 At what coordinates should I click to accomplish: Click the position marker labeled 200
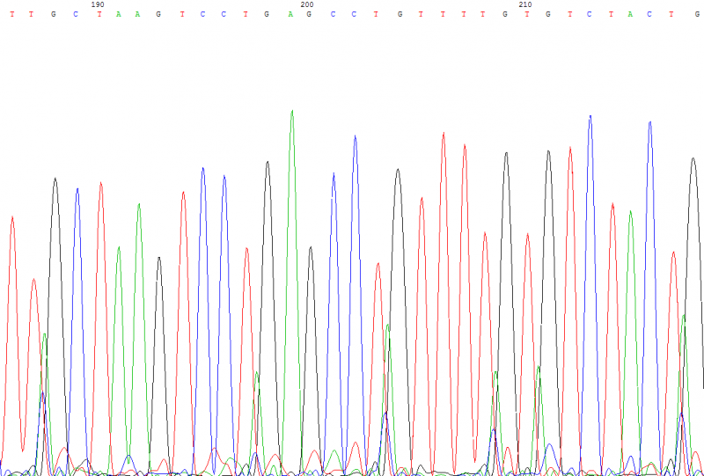click(307, 4)
